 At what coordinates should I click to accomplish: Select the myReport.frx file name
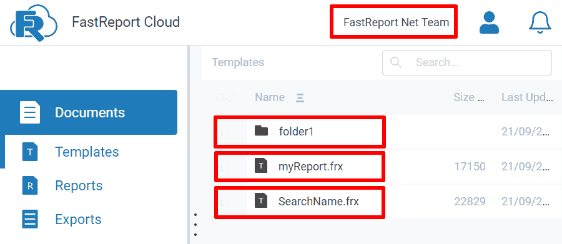(311, 167)
